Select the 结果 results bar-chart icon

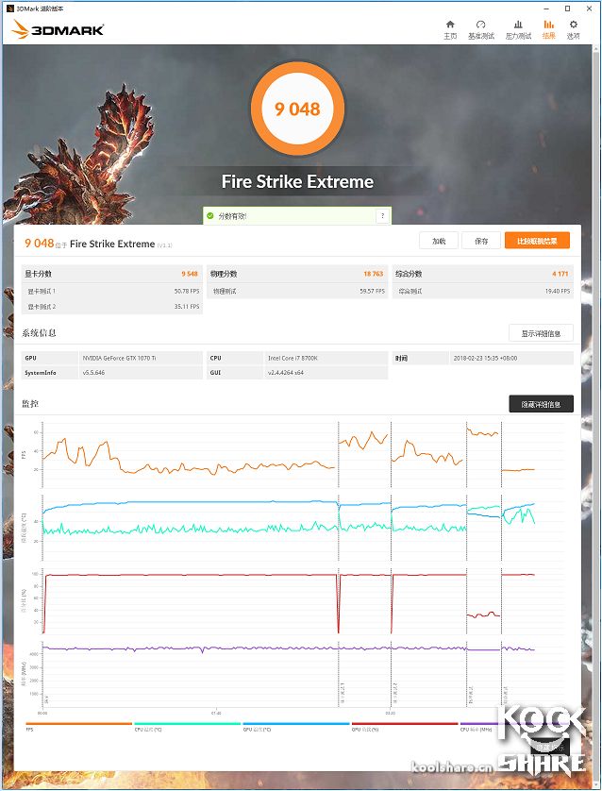point(549,29)
